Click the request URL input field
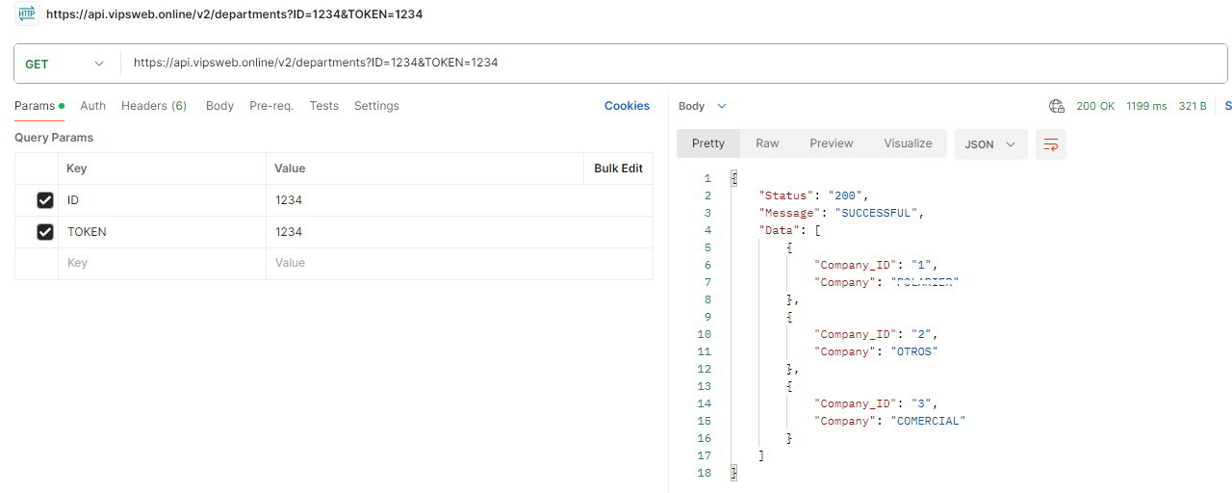Screen dimensions: 1232x493 pyautogui.click(x=674, y=63)
